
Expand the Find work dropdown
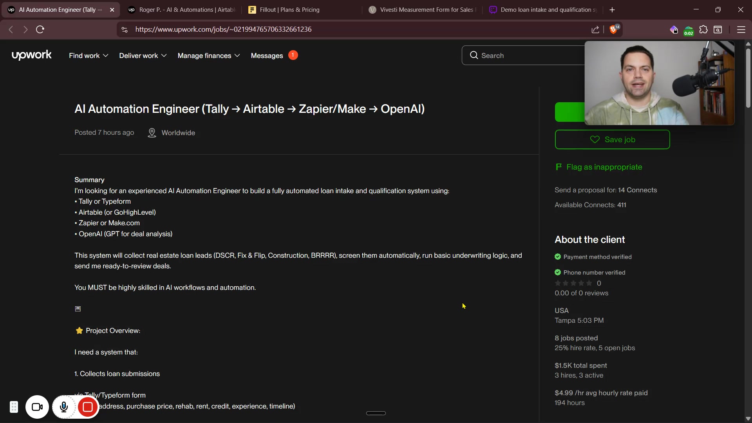click(89, 56)
